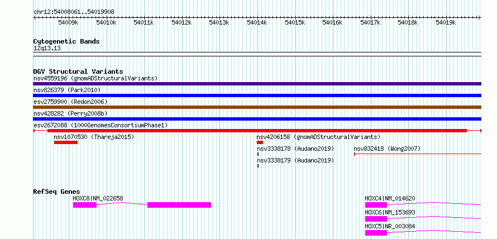Open variant nsv4559196 gnomAD label
Screen dimensions: 497x239
coord(95,78)
